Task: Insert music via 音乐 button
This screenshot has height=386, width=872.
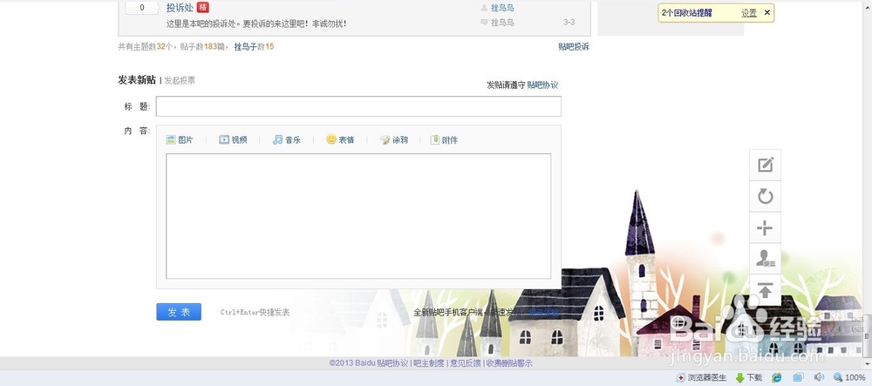Action: [286, 140]
